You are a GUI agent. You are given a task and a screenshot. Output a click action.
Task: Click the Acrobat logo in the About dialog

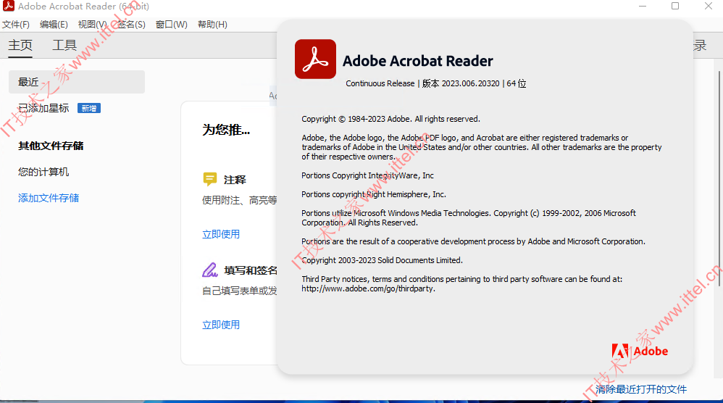(315, 59)
